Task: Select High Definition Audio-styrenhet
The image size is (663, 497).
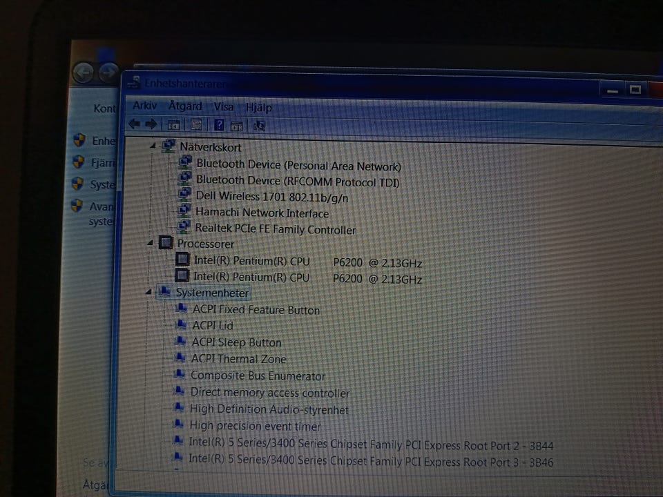Action: point(269,409)
